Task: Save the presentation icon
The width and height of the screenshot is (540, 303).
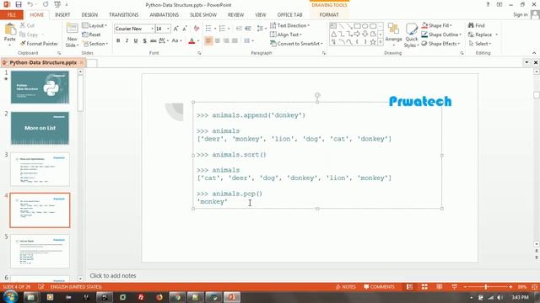Action: point(19,4)
